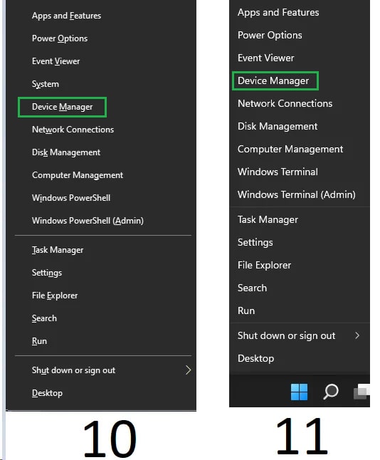Open File Explorer from Windows 10 menu

point(55,296)
